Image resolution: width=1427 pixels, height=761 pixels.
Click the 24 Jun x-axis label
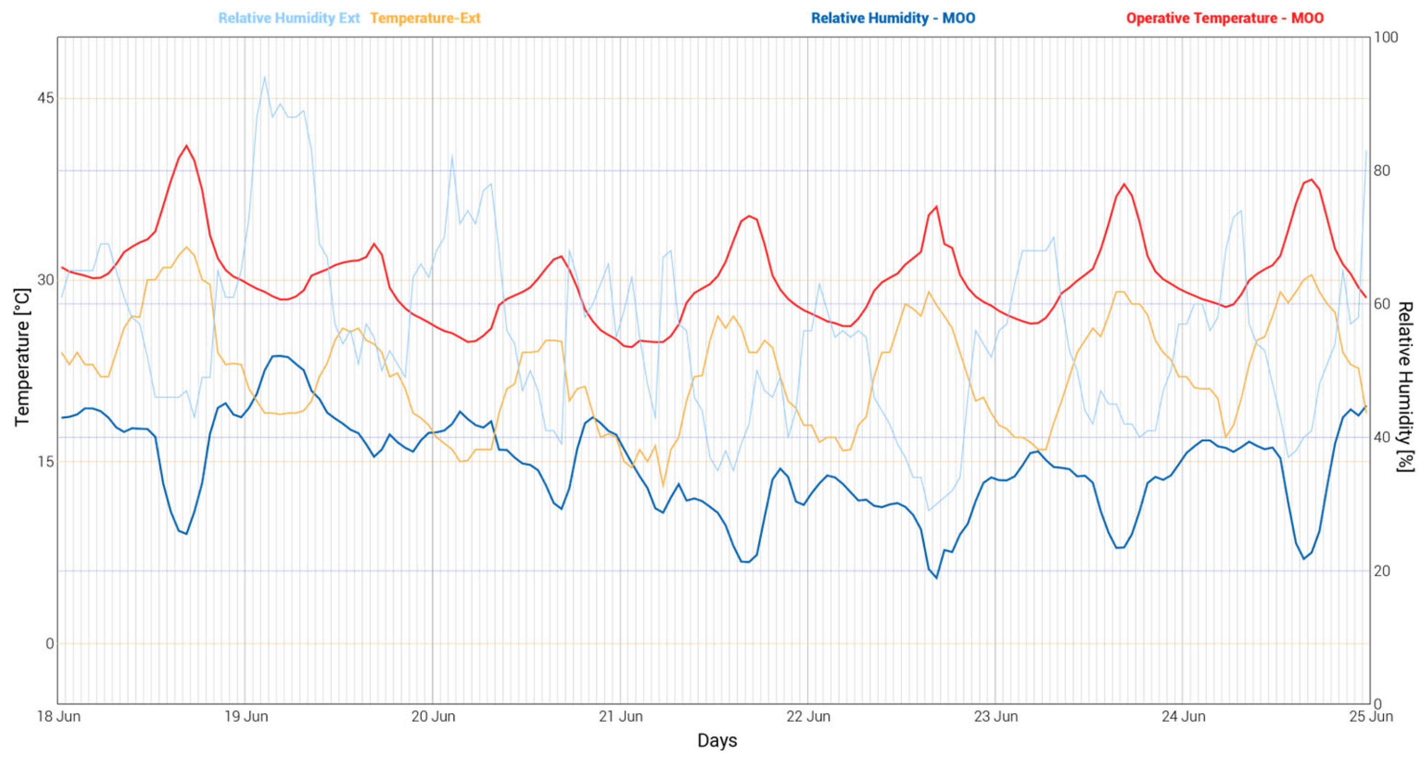click(x=1183, y=716)
